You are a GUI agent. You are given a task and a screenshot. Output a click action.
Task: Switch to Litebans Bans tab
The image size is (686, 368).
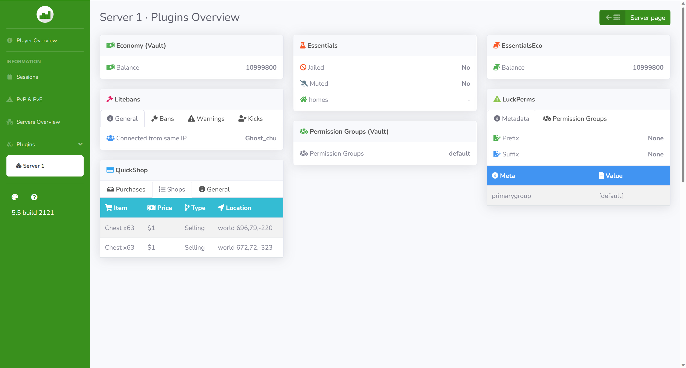click(163, 119)
